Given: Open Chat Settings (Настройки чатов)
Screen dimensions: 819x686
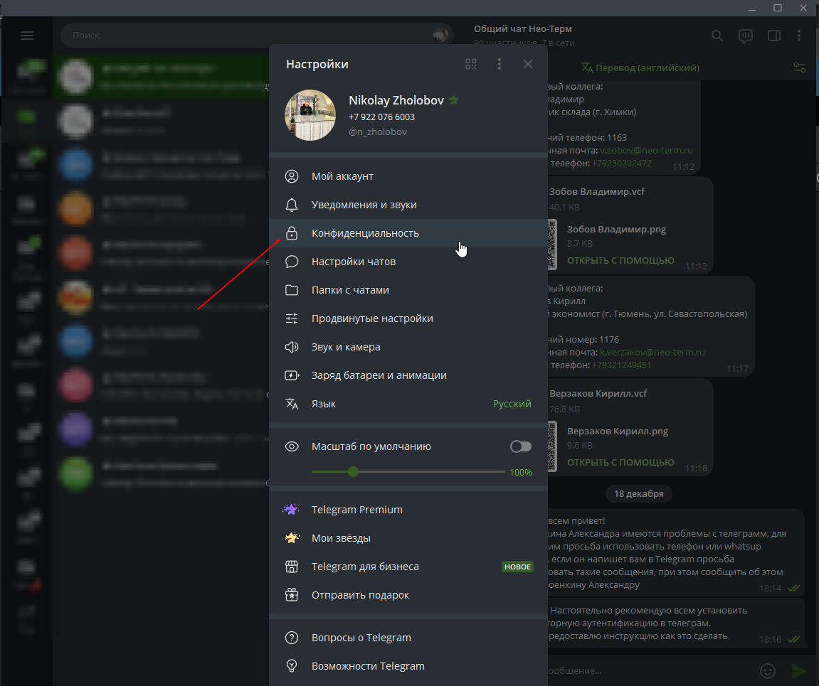Looking at the screenshot, I should pyautogui.click(x=408, y=262).
